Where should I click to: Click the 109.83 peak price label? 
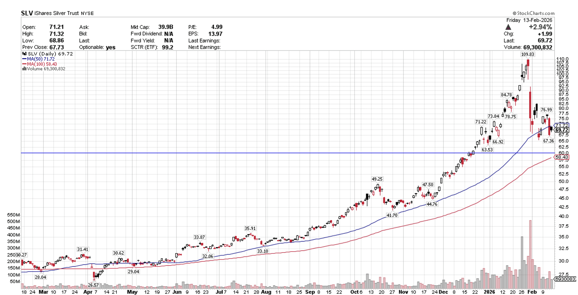pos(527,54)
